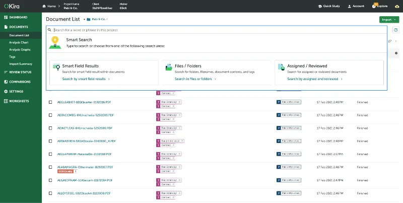Tick the AIRWATERIN-SB2AObsole document checkbox

pos(50,141)
